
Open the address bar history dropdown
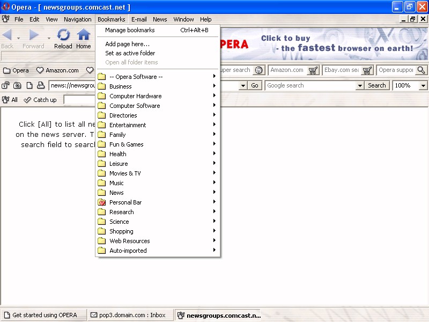click(243, 86)
